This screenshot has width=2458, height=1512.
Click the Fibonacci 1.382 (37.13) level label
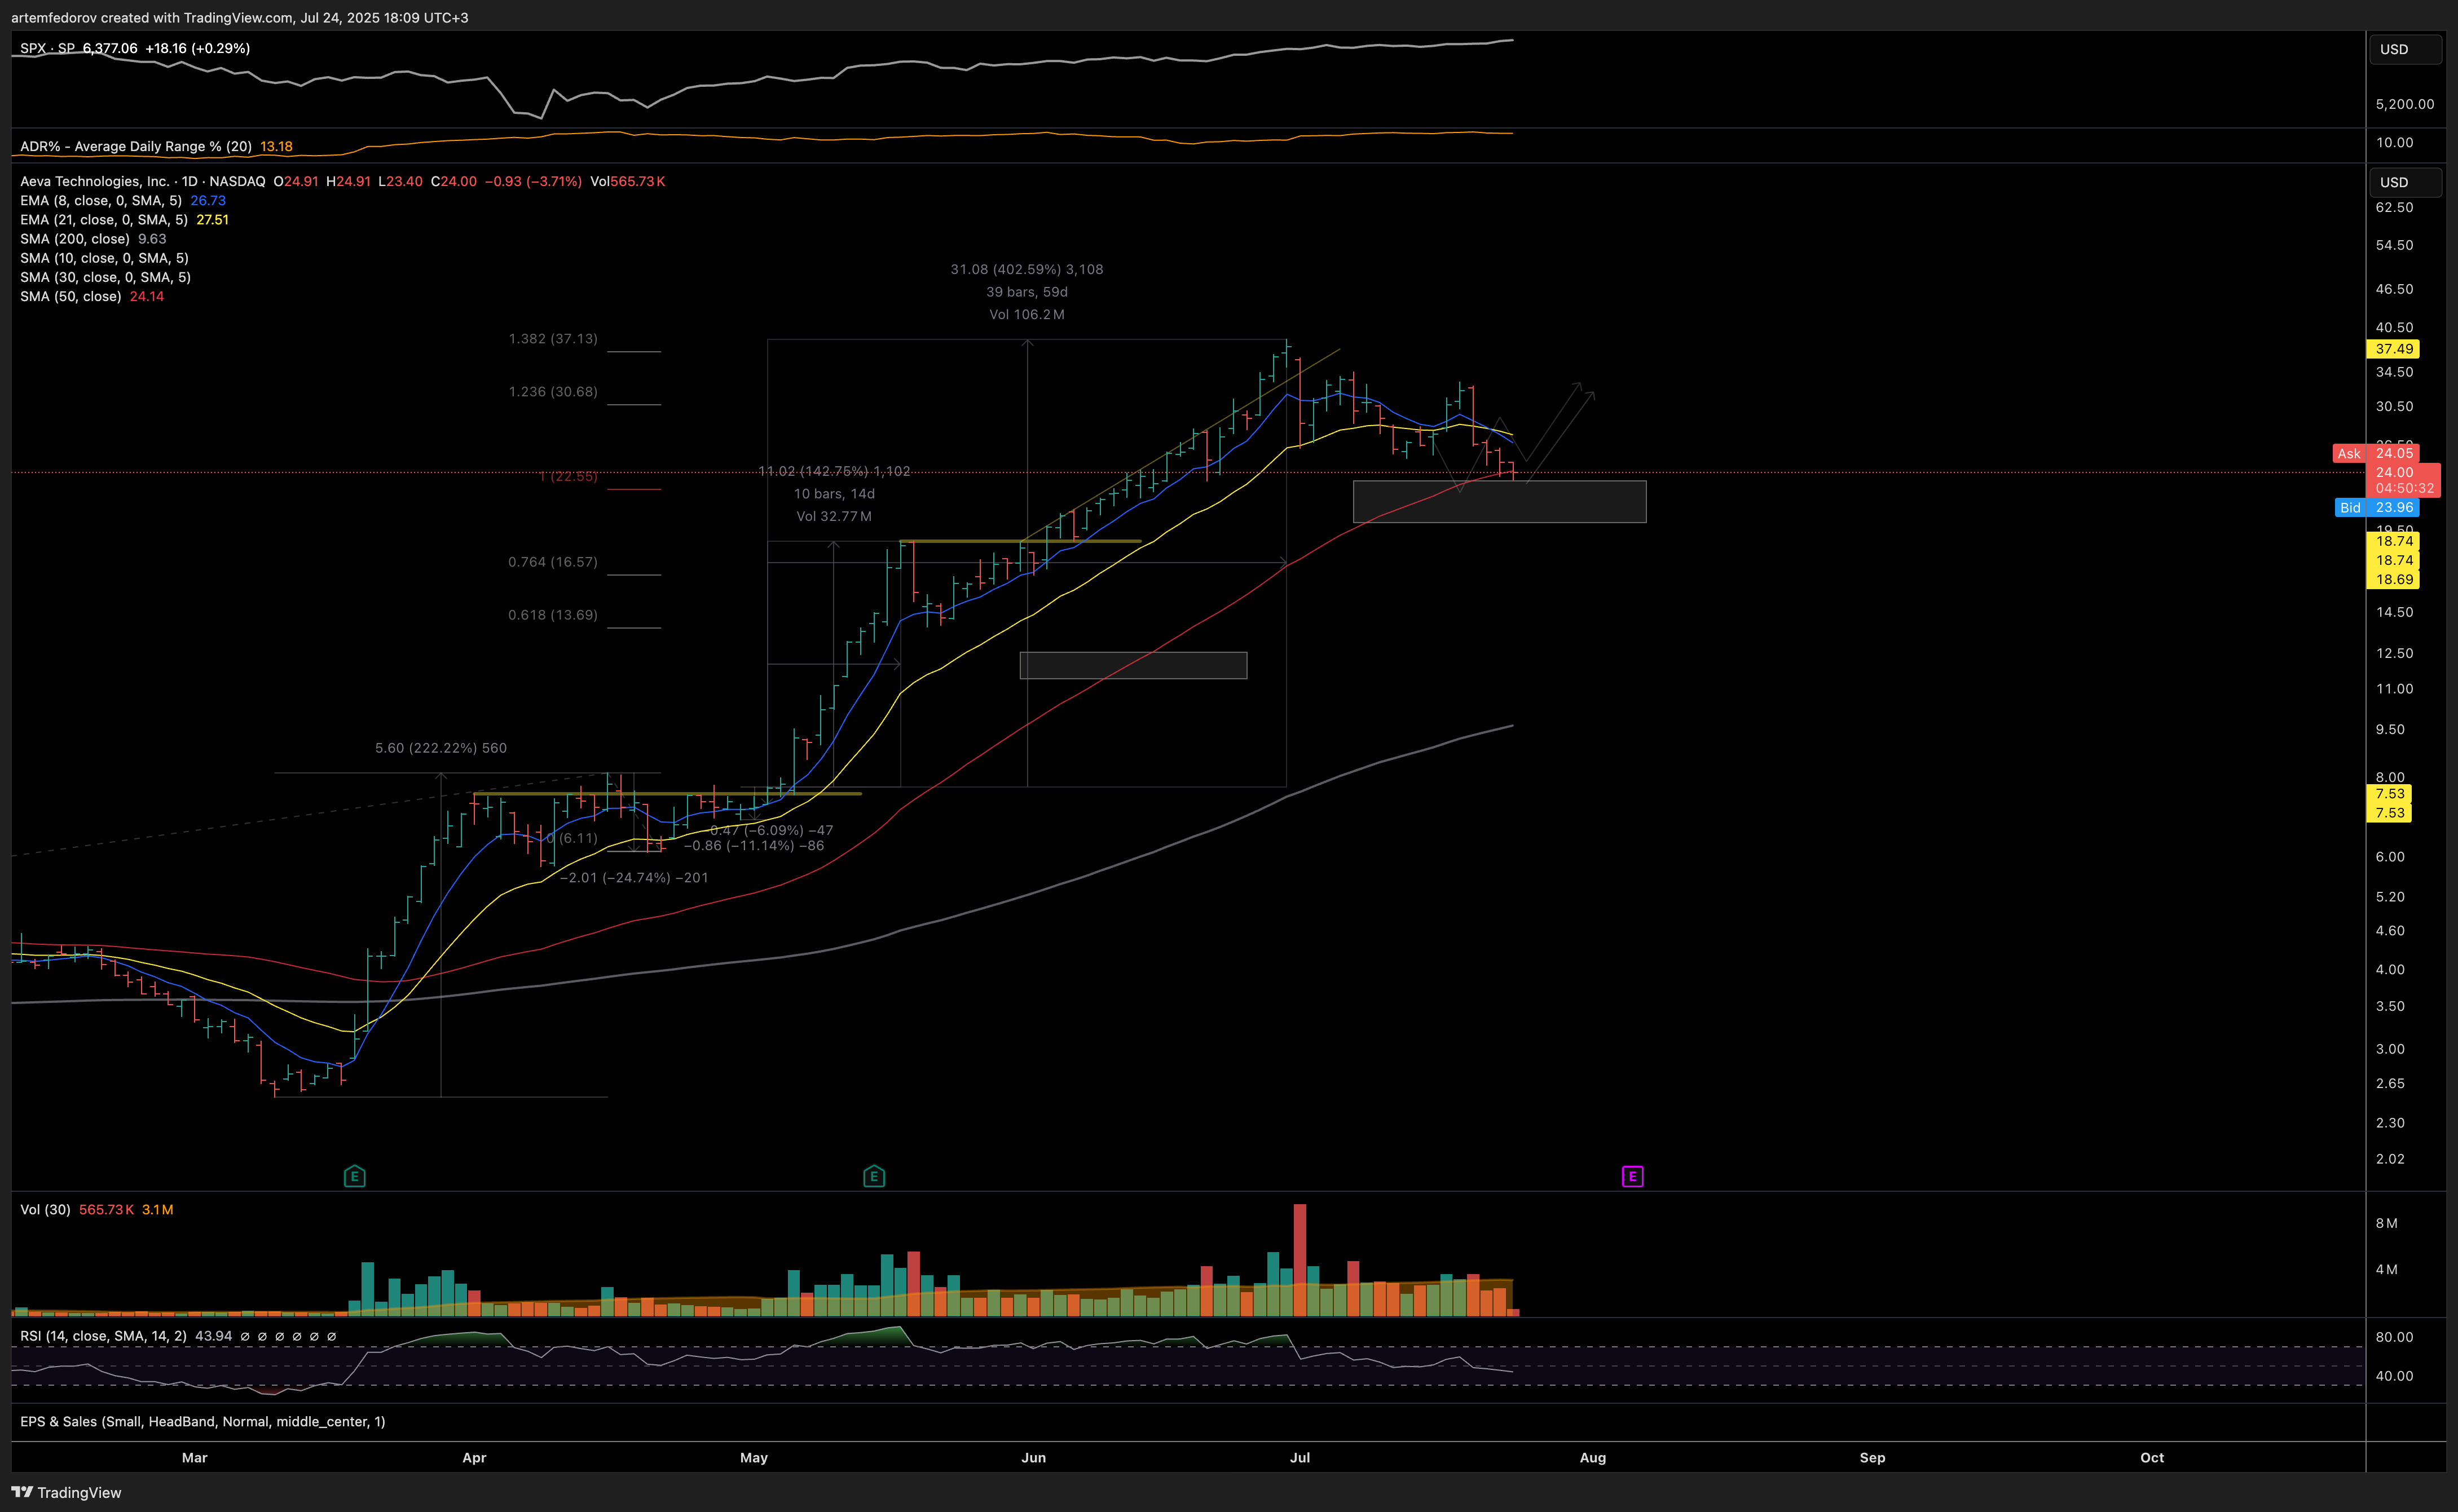pyautogui.click(x=553, y=338)
